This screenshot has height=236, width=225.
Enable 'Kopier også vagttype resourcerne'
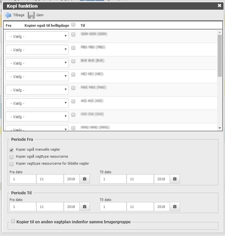coord(11,157)
